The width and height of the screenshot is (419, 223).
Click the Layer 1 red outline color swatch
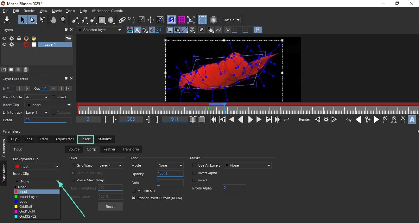[26, 45]
